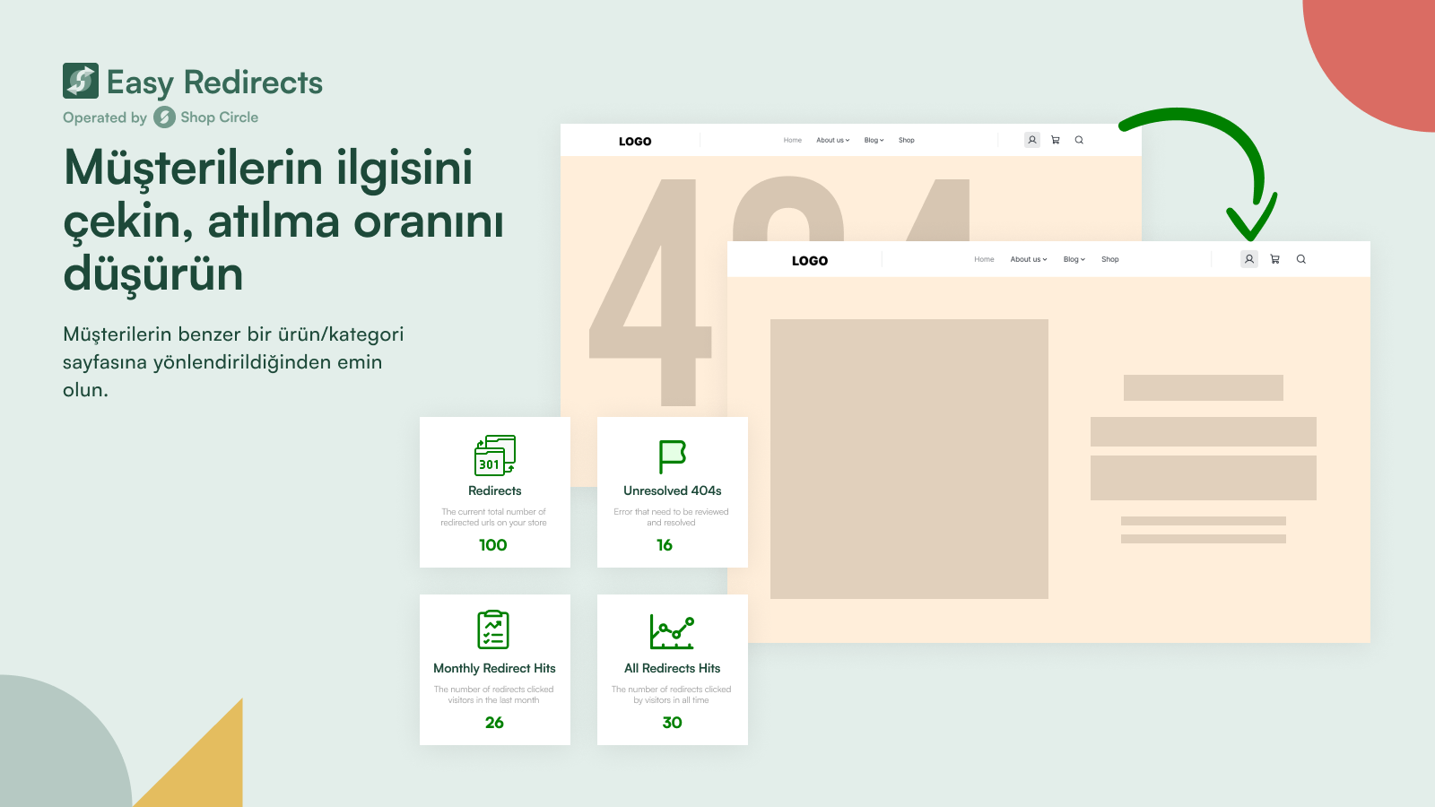Click the Unresolved 404s flag icon
1435x807 pixels.
pos(673,456)
